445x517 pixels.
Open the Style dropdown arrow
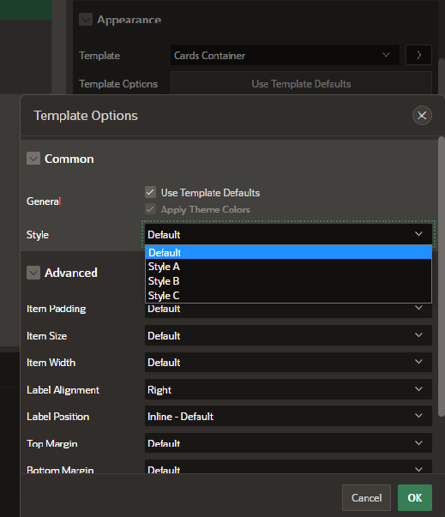click(x=418, y=234)
